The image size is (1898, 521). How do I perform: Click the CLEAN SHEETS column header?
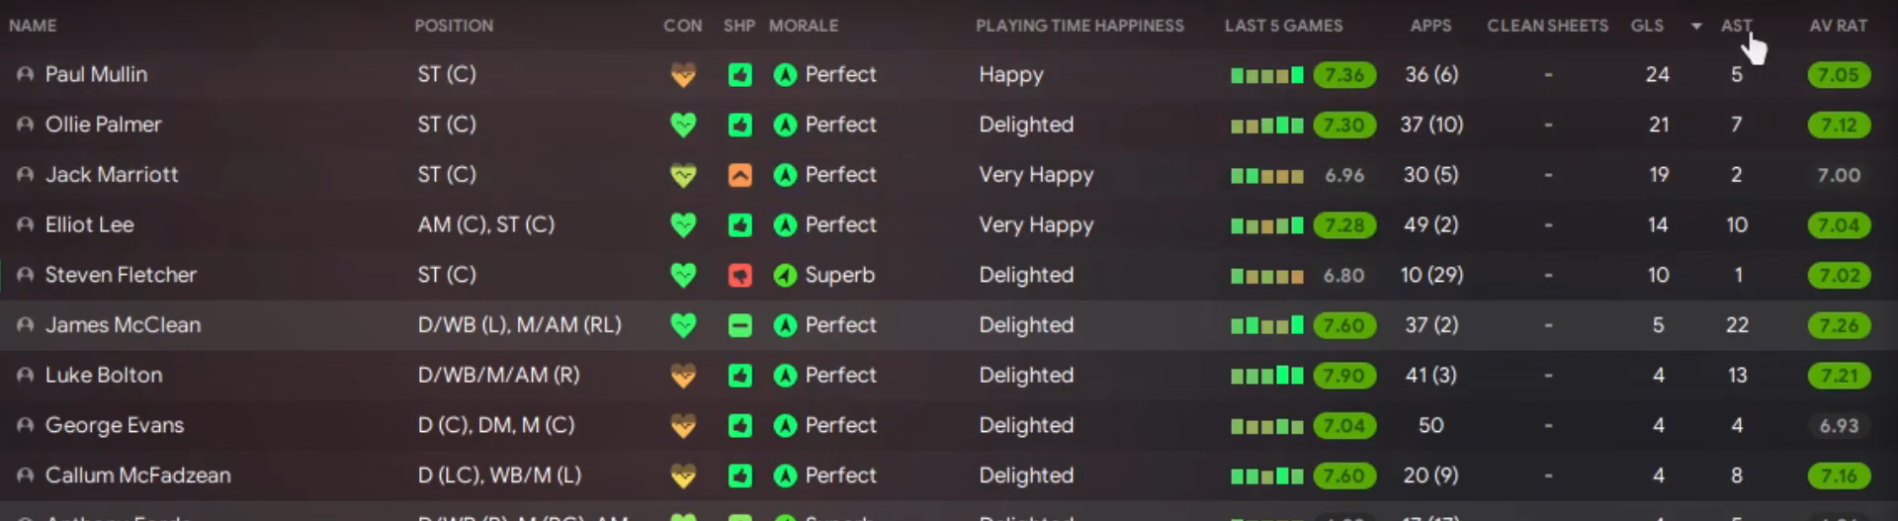(x=1547, y=26)
